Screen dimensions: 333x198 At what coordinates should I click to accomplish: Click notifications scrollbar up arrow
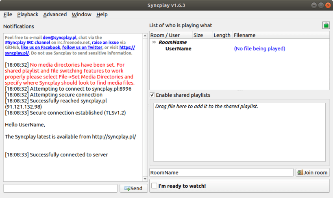click(x=145, y=36)
